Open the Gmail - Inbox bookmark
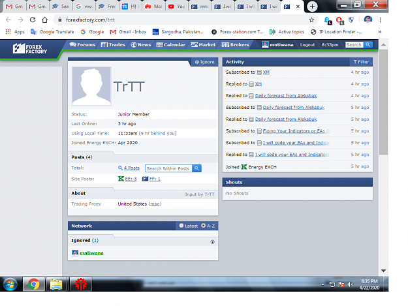The image size is (408, 306). click(129, 32)
